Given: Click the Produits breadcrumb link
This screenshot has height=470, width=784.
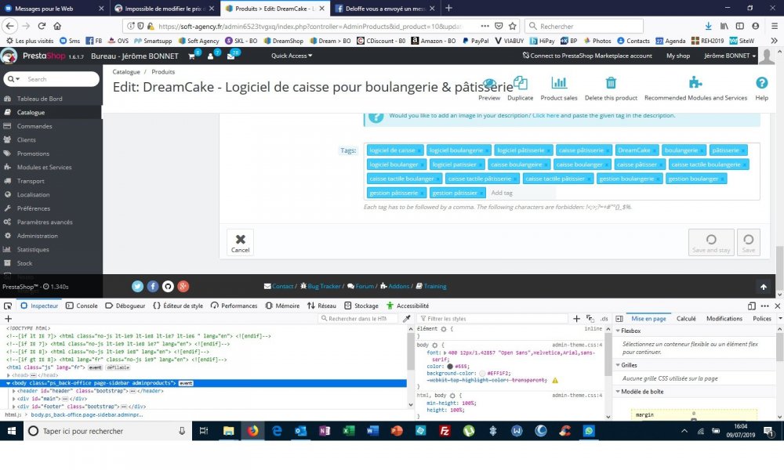Looking at the screenshot, I should tap(164, 72).
